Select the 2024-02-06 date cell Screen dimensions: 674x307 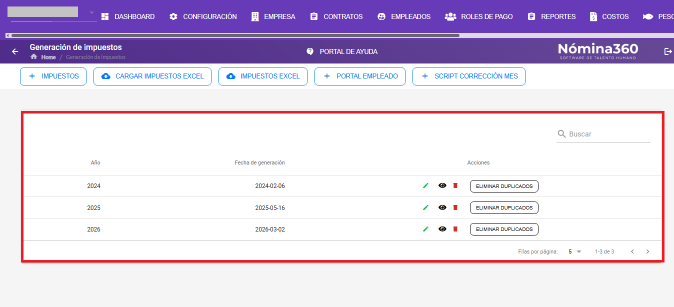270,186
